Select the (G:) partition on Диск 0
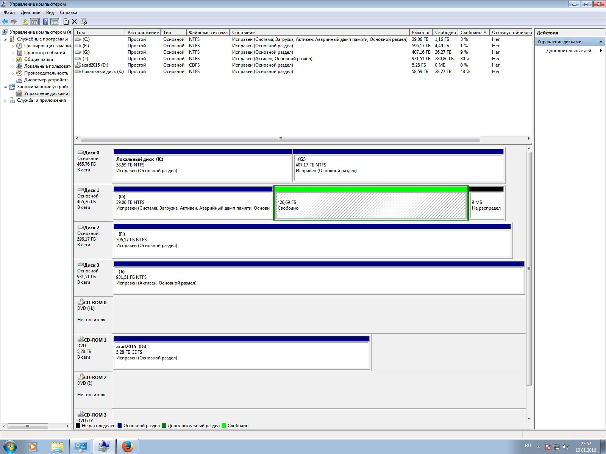 point(398,168)
